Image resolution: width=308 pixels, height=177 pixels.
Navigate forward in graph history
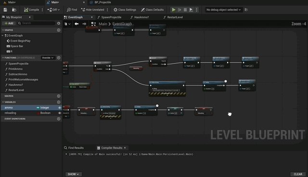(x=84, y=24)
